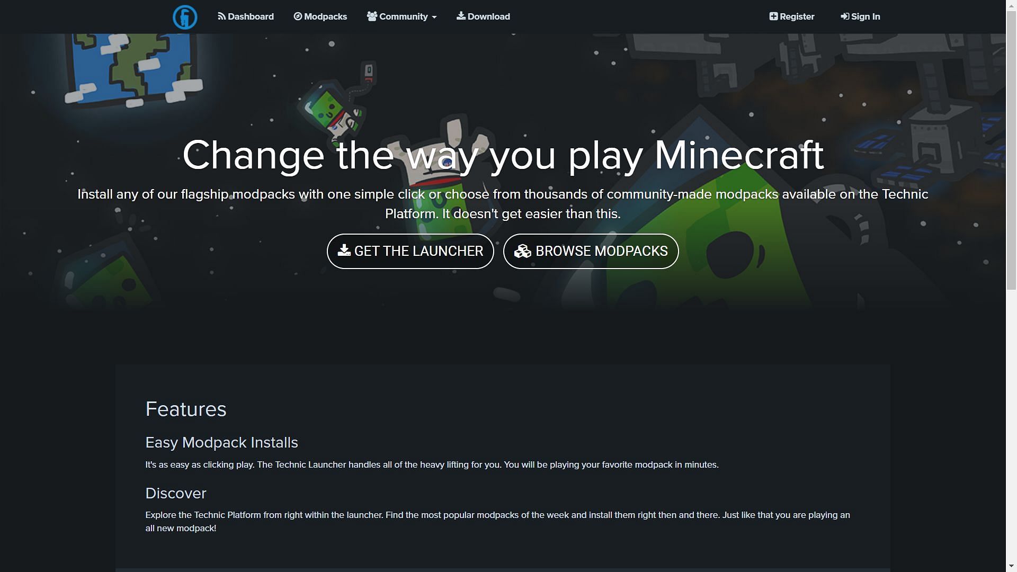This screenshot has width=1017, height=572.
Task: Click the BROWSE MODPACKS button
Action: [x=591, y=251]
